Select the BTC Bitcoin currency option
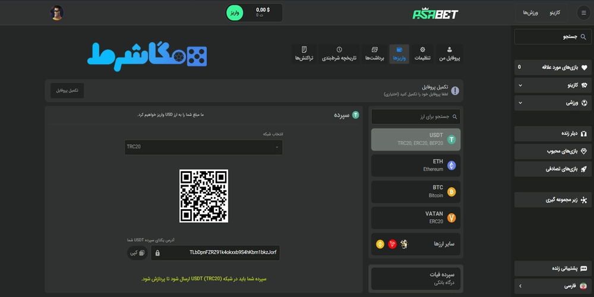The height and width of the screenshot is (297, 594). (x=416, y=192)
